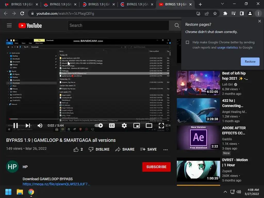Toggle closed captions CC button
The height and width of the screenshot is (198, 264).
point(112,126)
